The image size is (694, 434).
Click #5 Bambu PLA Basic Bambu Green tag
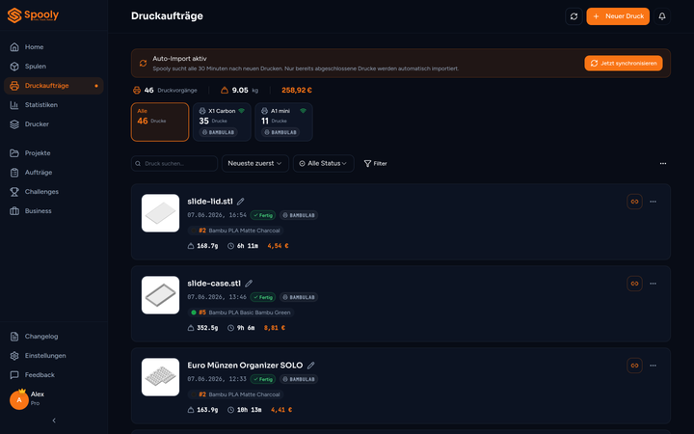(x=241, y=312)
